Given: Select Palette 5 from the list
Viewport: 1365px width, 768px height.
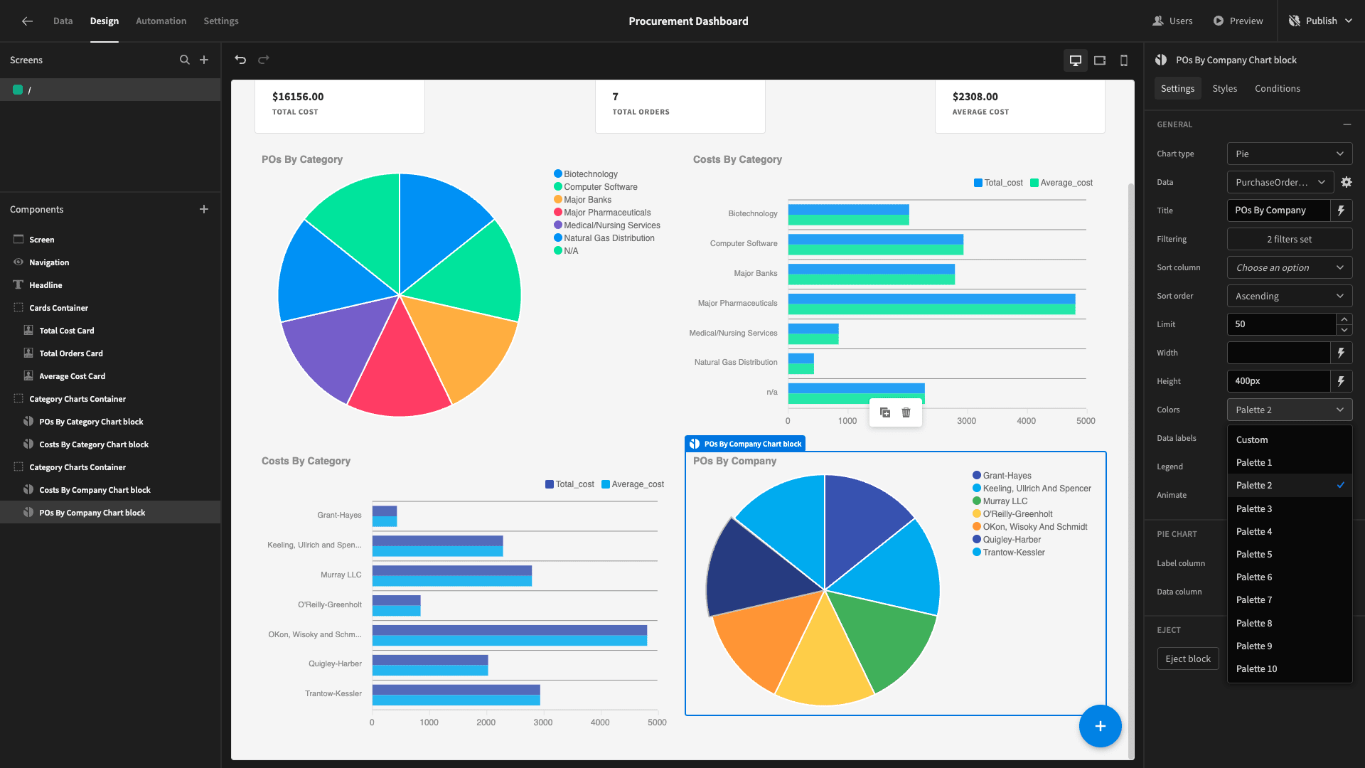Looking at the screenshot, I should coord(1290,554).
